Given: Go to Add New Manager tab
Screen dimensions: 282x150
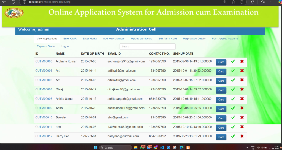Looking at the screenshot, I should point(114,39).
